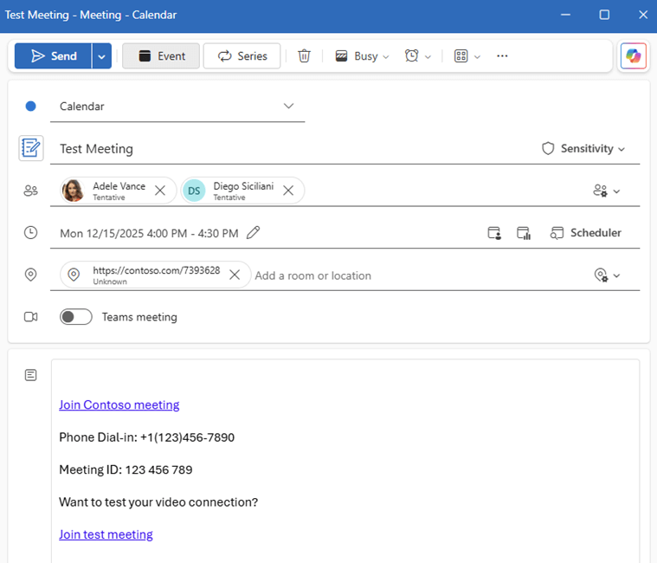The image size is (657, 563).
Task: Open more options ellipsis menu
Action: (502, 55)
